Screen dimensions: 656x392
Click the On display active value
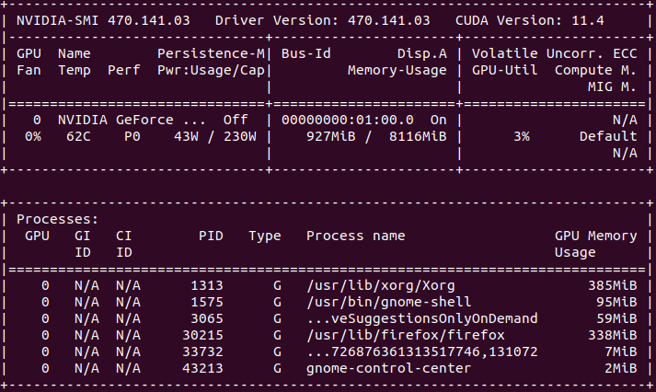click(x=439, y=120)
